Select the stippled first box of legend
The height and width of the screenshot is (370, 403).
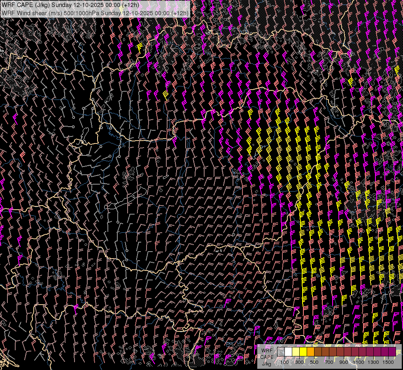tap(281, 352)
